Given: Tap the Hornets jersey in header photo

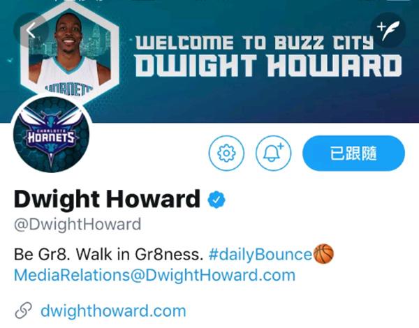Looking at the screenshot, I should tap(68, 77).
